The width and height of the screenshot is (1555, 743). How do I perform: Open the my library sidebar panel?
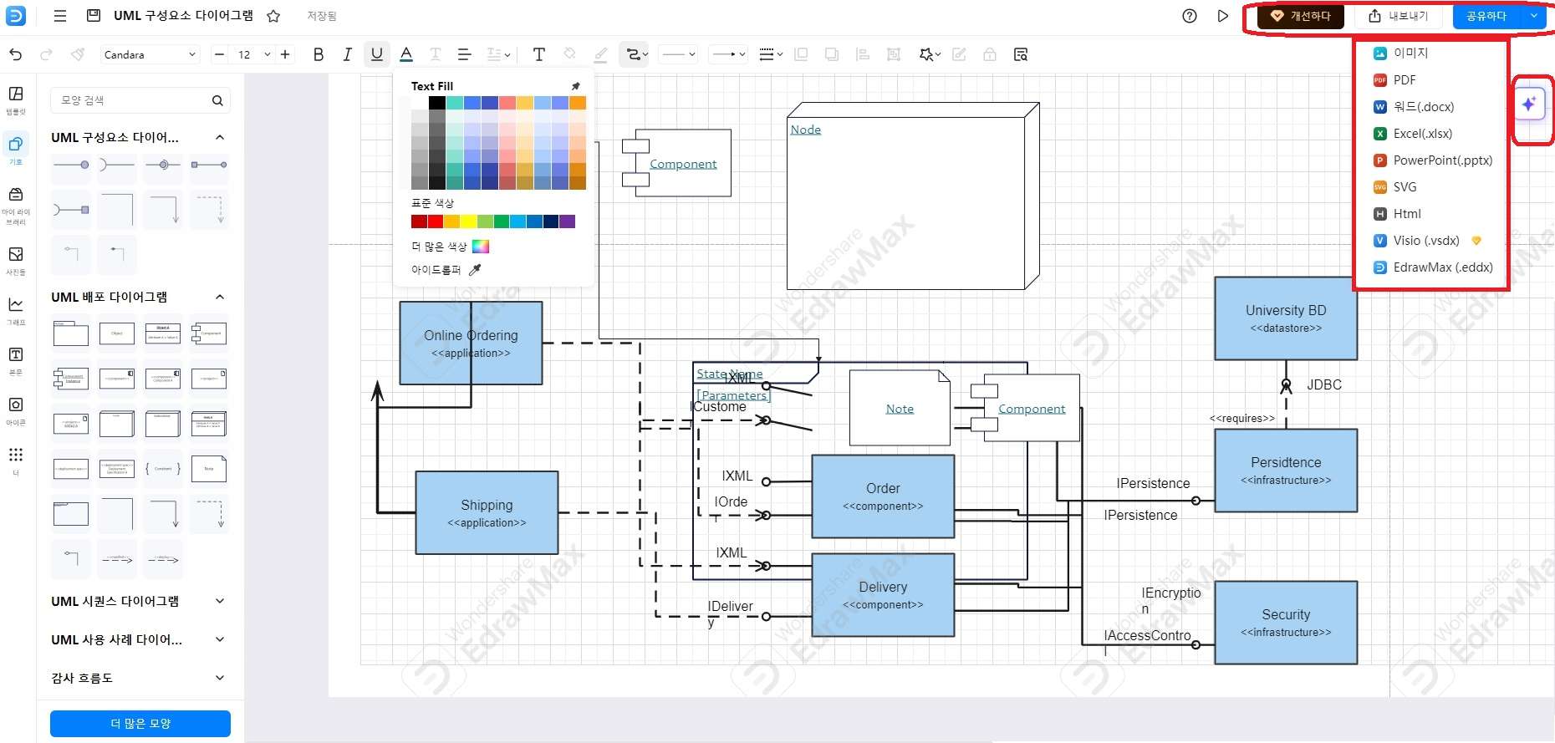16,205
